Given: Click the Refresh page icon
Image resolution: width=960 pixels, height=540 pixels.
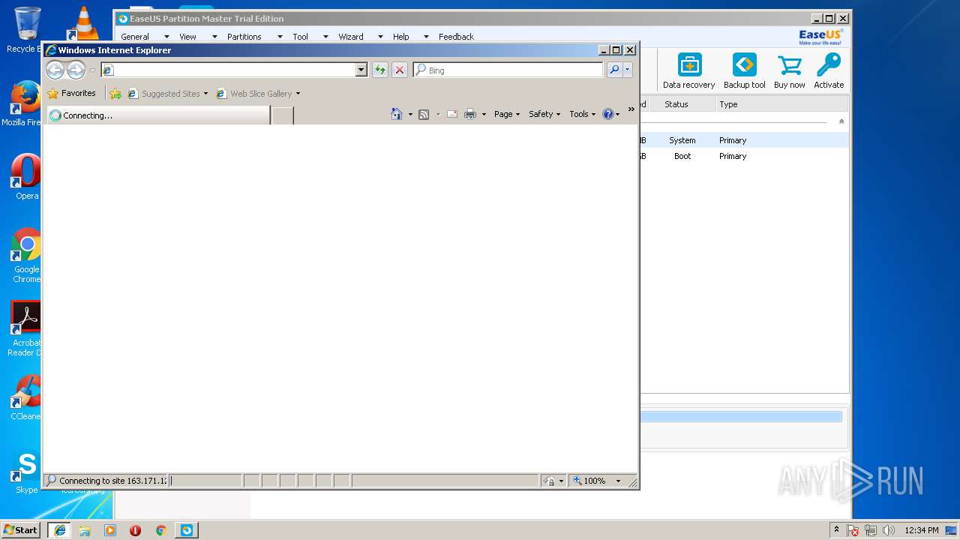Looking at the screenshot, I should tap(380, 70).
